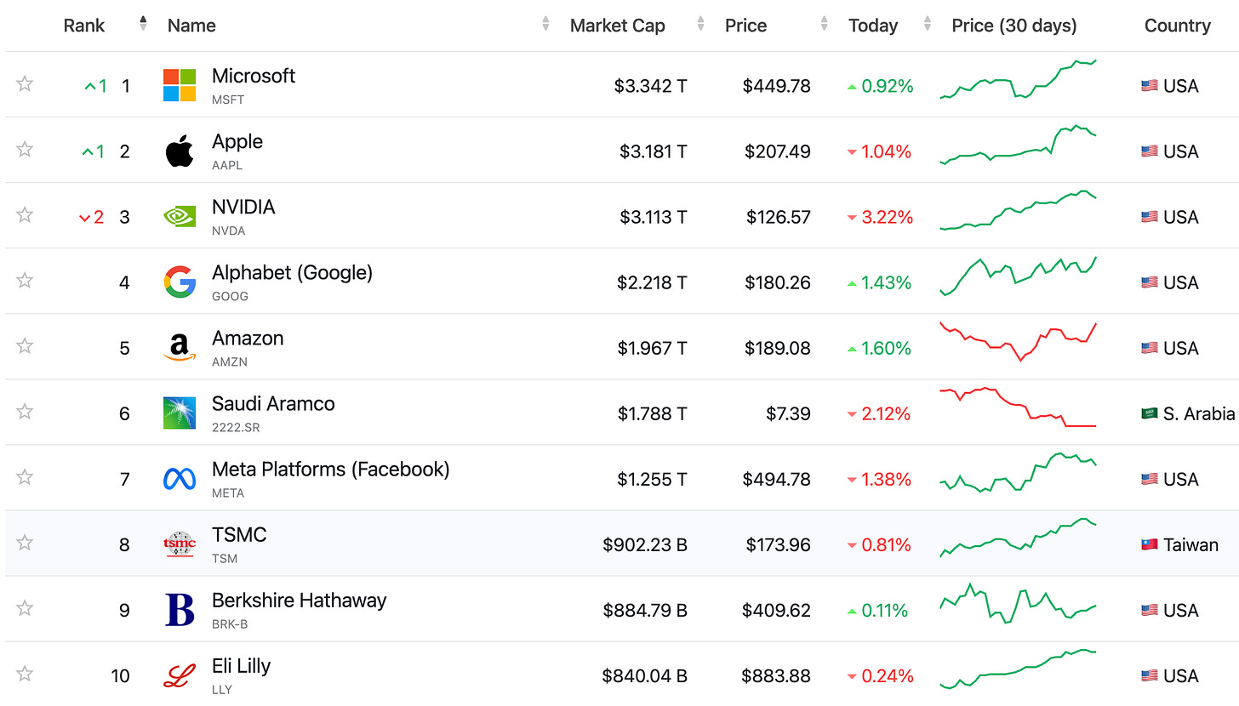Sort the table by Rank column arrows
This screenshot has width=1239, height=706.
tap(143, 25)
